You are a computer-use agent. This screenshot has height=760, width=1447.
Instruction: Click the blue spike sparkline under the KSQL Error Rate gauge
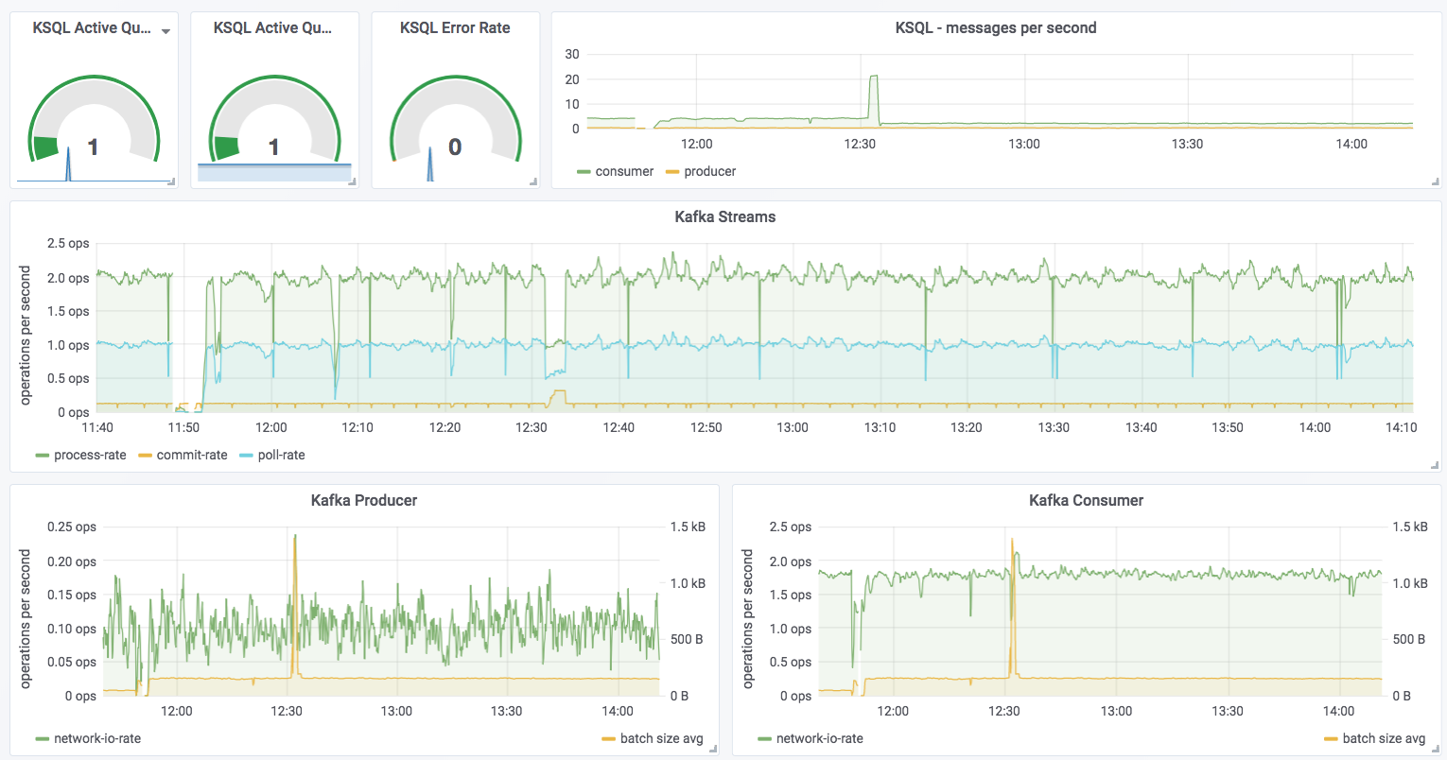(x=430, y=163)
